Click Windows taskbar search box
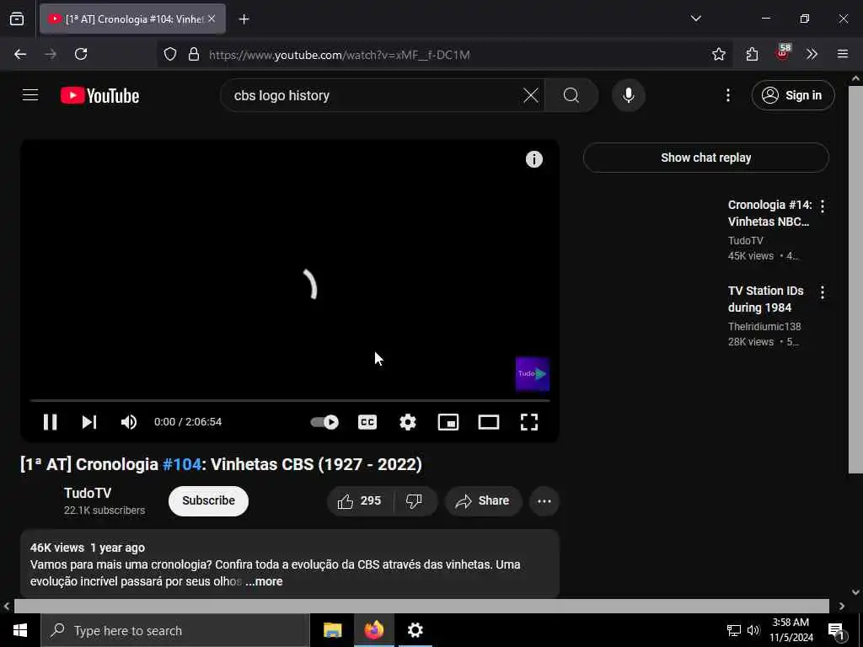The height and width of the screenshot is (647, 863). (175, 630)
